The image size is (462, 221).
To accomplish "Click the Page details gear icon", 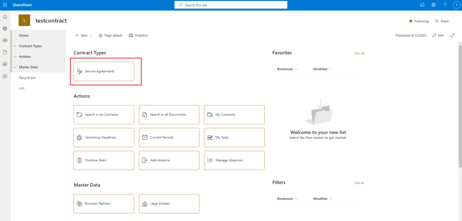I will tap(101, 35).
